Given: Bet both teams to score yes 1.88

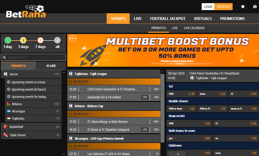Looking at the screenshot, I should (189, 138).
